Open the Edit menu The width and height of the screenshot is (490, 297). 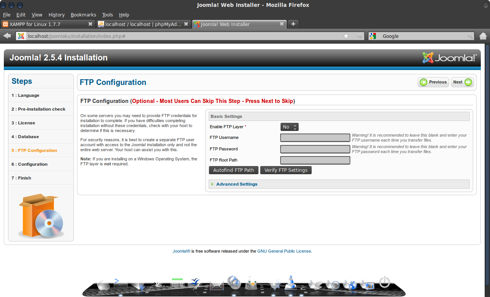point(21,15)
